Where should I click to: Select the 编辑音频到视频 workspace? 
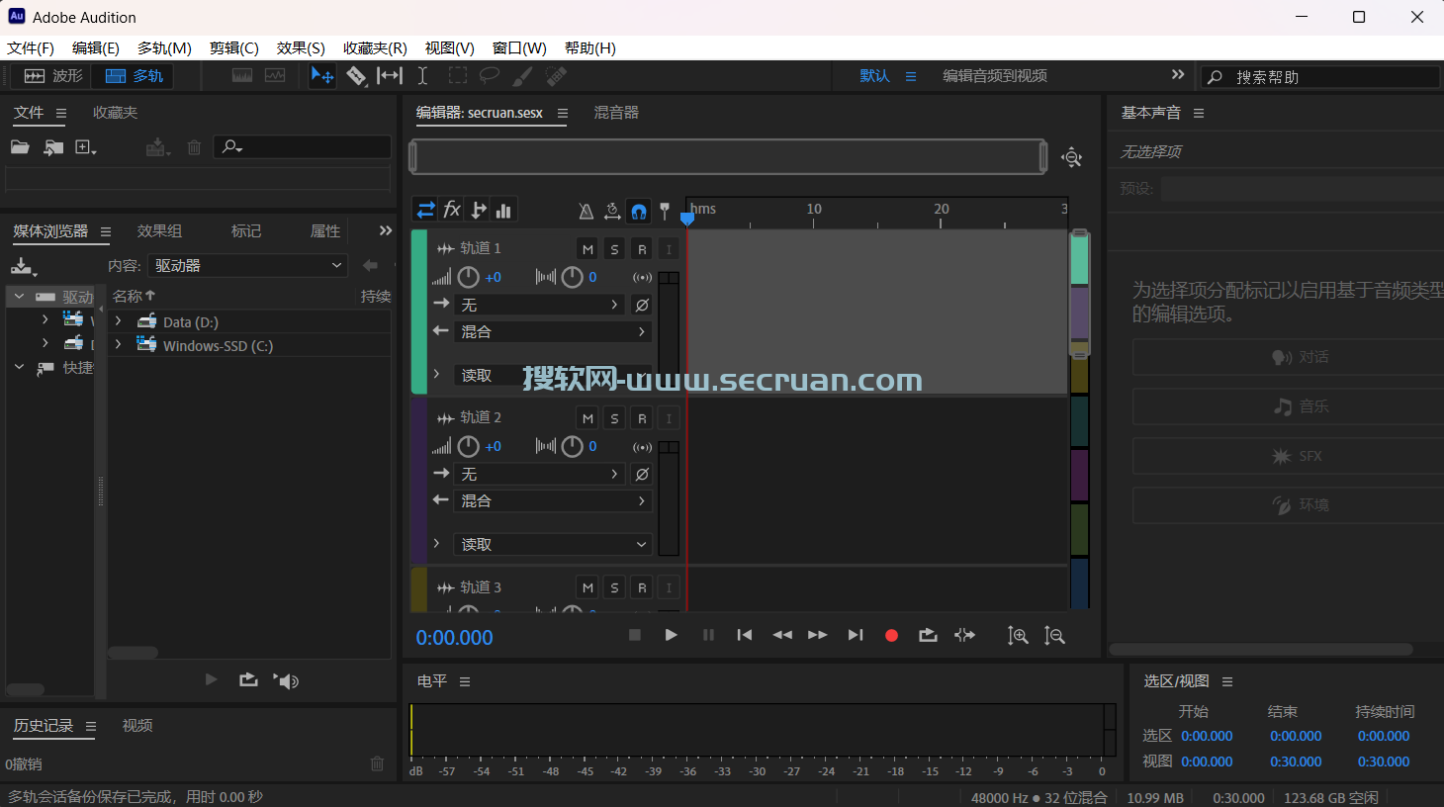(995, 76)
